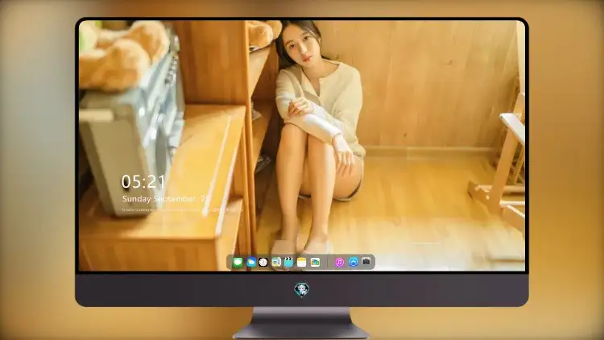Image resolution: width=604 pixels, height=340 pixels.
Task: Open the green Messages dock icon
Action: point(238,262)
